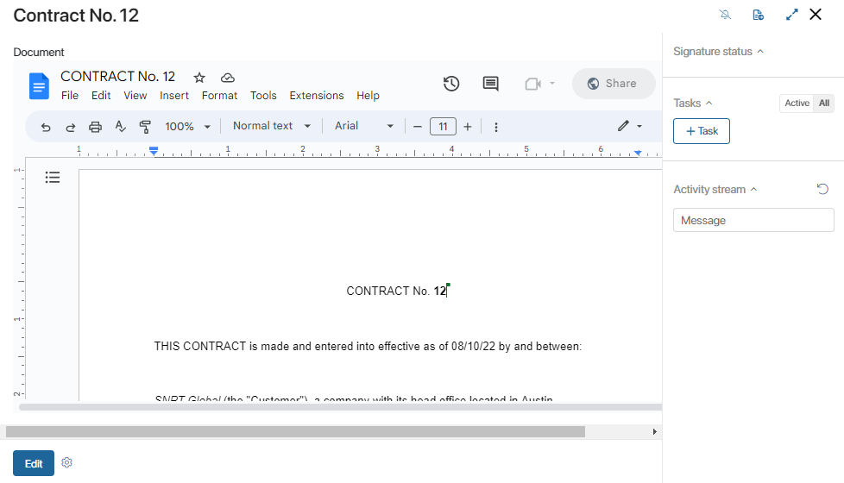Click the Google Docs home icon
This screenshot has height=483, width=844.
pos(39,86)
